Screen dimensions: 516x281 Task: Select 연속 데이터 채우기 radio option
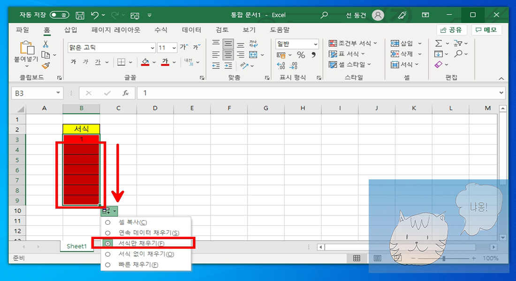tap(107, 233)
